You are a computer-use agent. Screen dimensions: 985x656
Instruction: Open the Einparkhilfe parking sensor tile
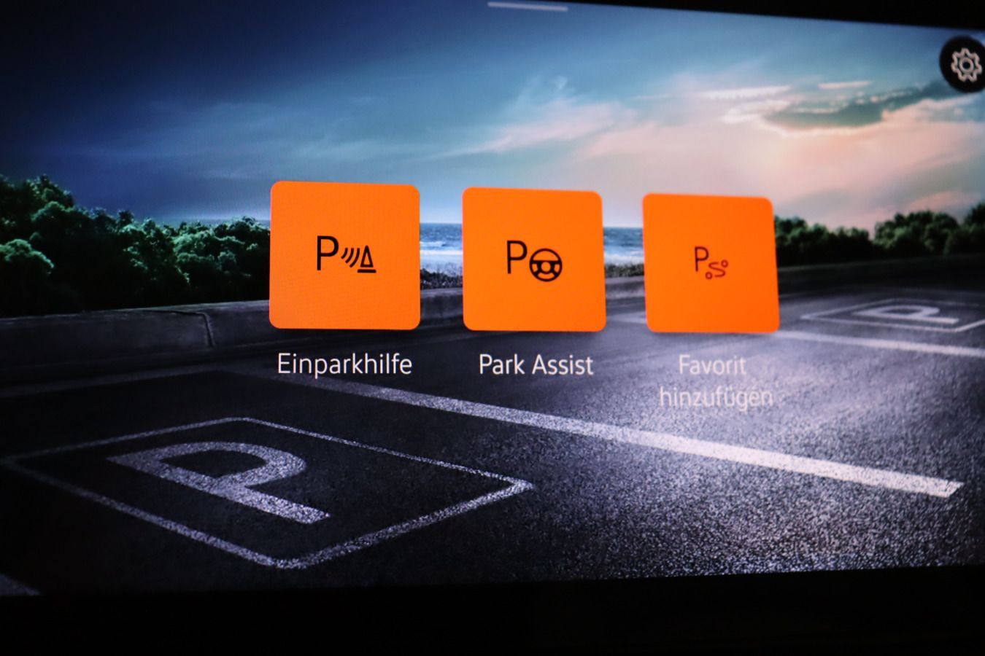coord(344,256)
